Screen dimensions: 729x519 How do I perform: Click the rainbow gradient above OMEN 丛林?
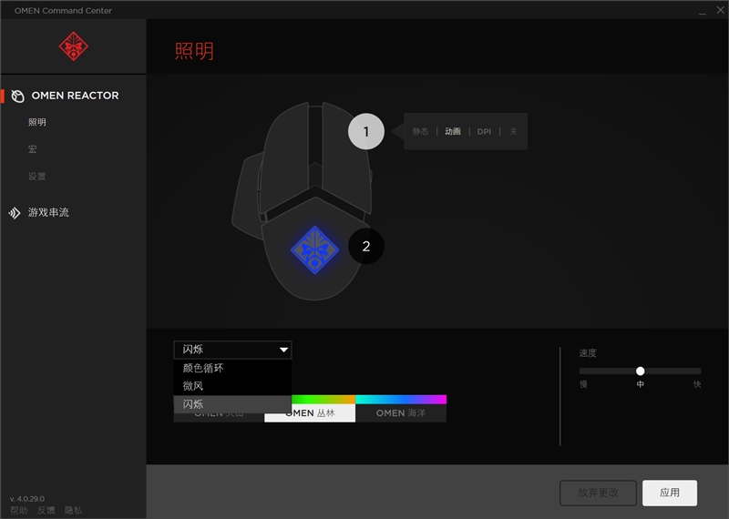click(x=323, y=399)
